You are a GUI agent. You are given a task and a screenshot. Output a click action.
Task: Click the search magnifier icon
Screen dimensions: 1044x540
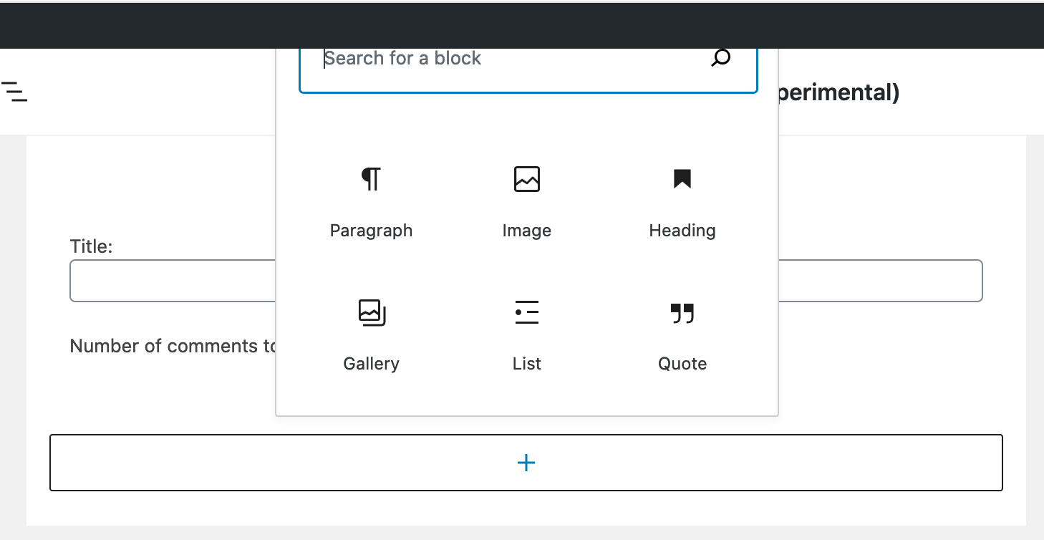click(721, 58)
